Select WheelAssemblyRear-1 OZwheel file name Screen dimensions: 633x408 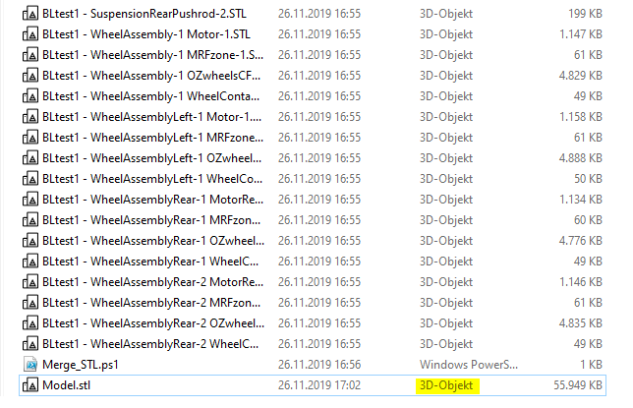pyautogui.click(x=153, y=241)
